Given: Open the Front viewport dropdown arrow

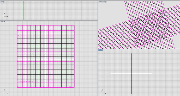Looking at the screenshot, I should pyautogui.click(x=5, y=22).
